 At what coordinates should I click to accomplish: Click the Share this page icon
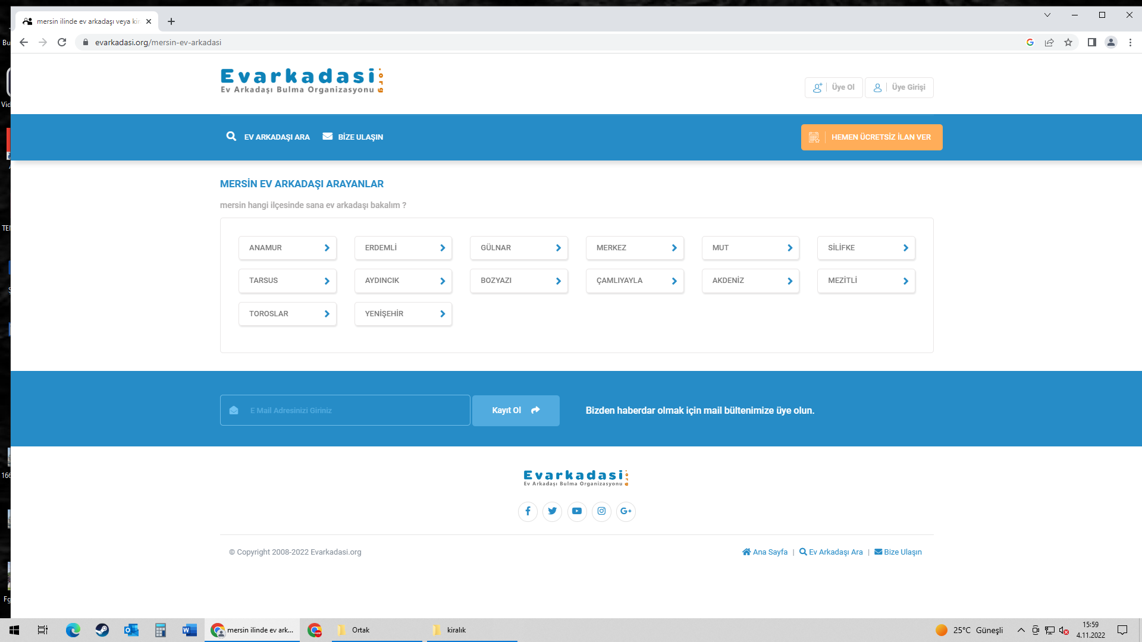pyautogui.click(x=1049, y=42)
